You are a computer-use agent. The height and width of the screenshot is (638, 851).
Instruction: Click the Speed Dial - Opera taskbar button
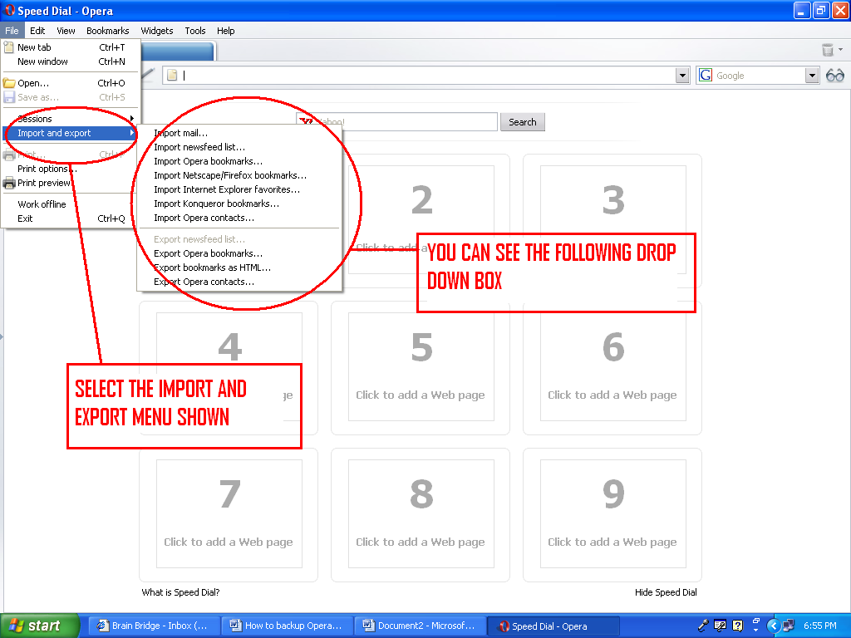coord(554,626)
